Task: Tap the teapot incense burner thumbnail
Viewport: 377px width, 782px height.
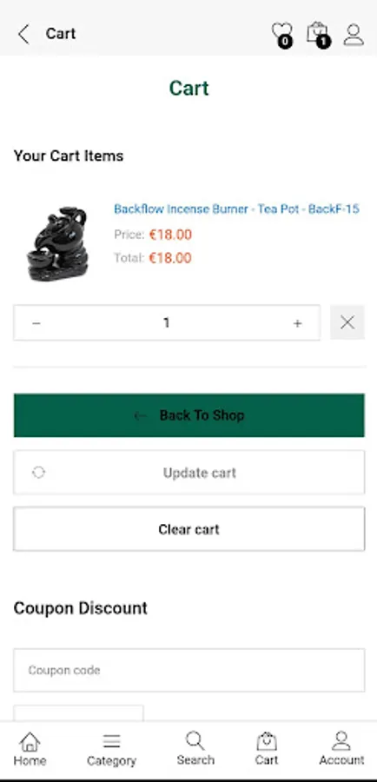Action: tap(57, 243)
